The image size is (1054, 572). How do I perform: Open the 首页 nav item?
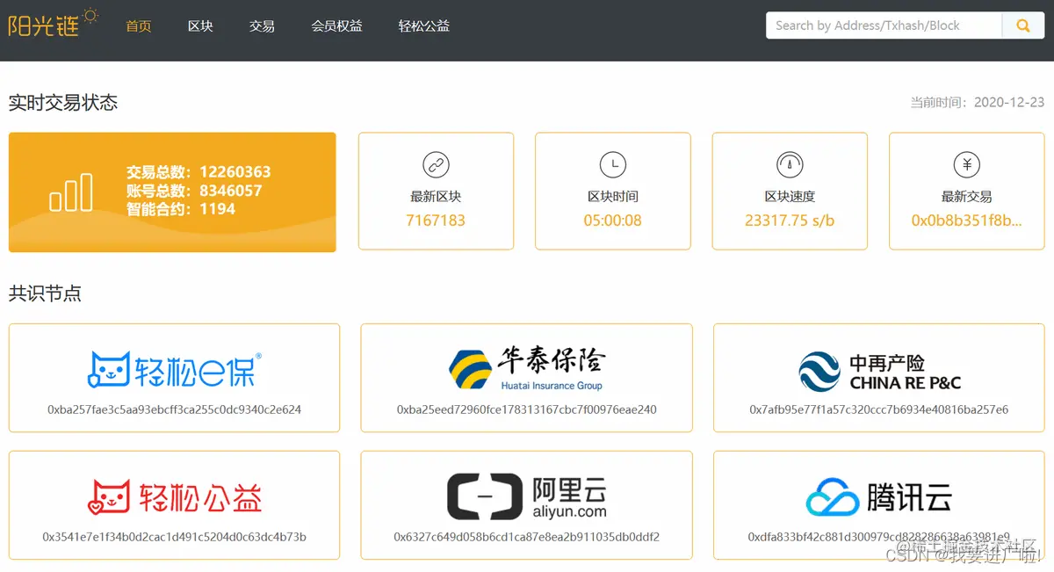139,26
